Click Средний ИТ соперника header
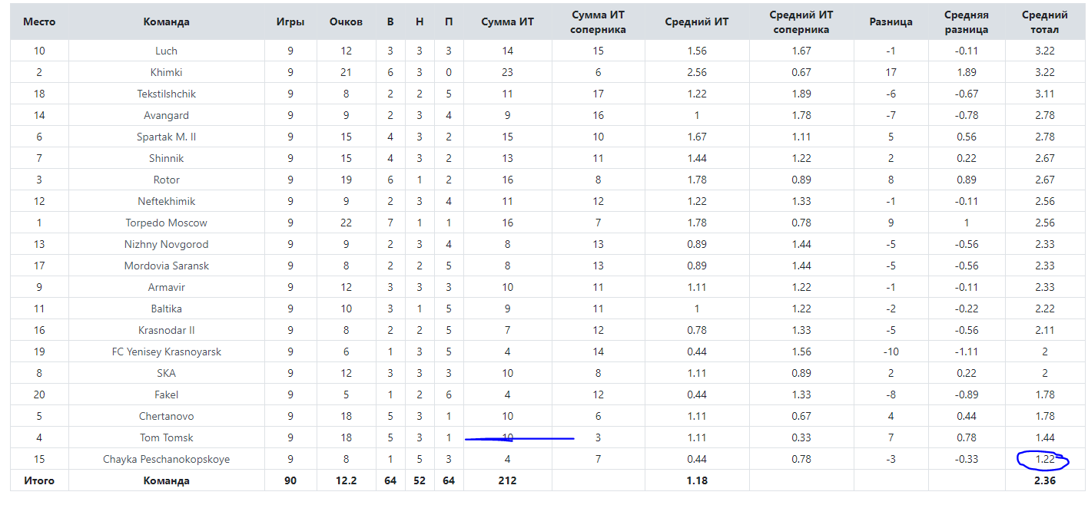This screenshot has height=505, width=1088. pyautogui.click(x=801, y=22)
